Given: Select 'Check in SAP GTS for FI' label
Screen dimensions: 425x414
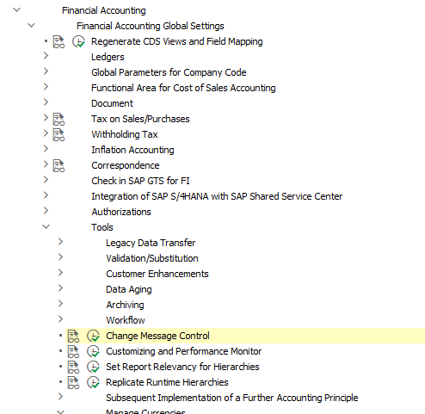Looking at the screenshot, I should click(x=140, y=181).
